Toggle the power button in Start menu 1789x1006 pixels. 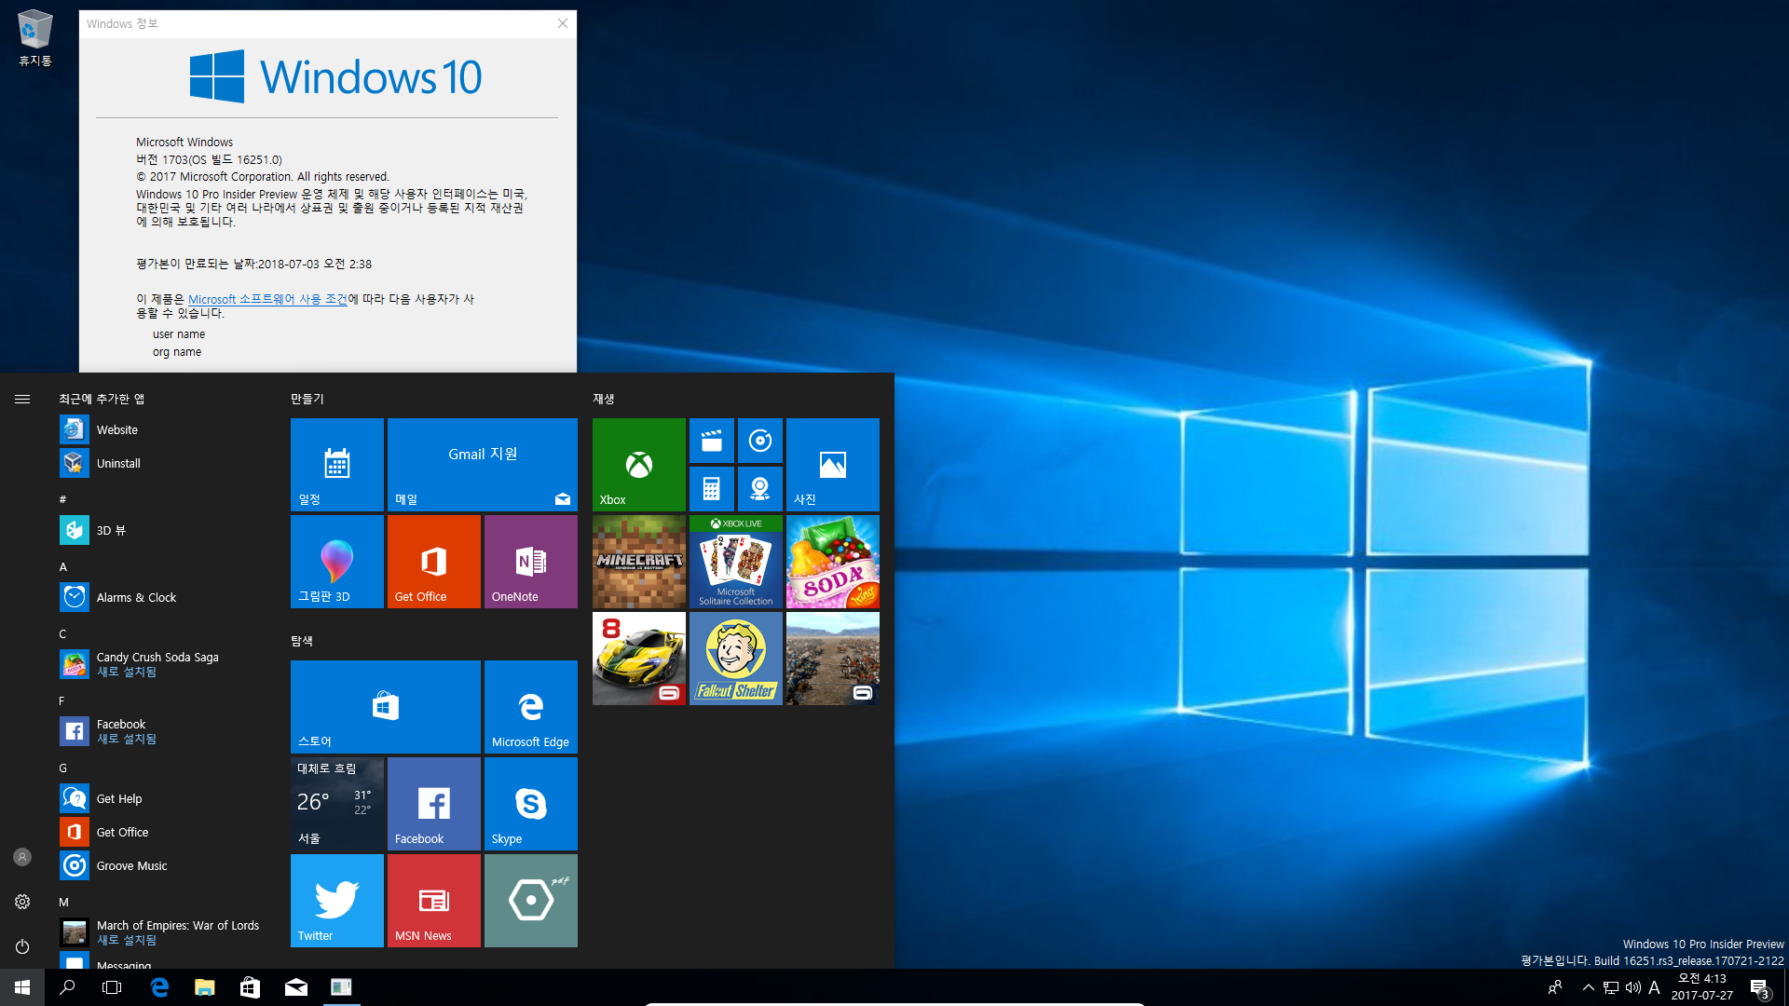coord(22,945)
